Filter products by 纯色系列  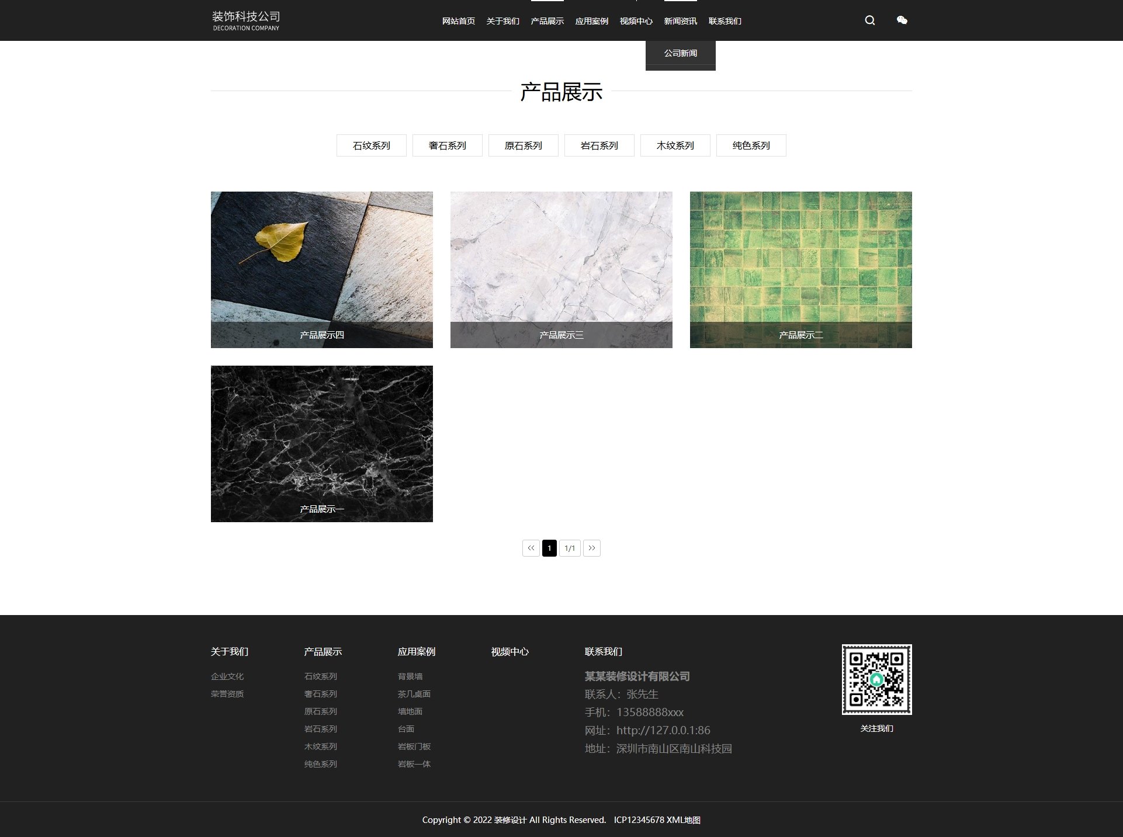coord(751,145)
